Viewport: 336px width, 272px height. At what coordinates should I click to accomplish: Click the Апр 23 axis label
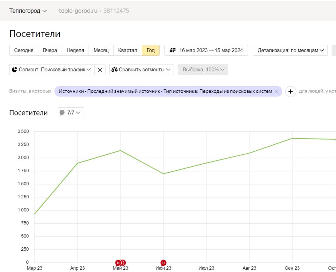click(77, 268)
